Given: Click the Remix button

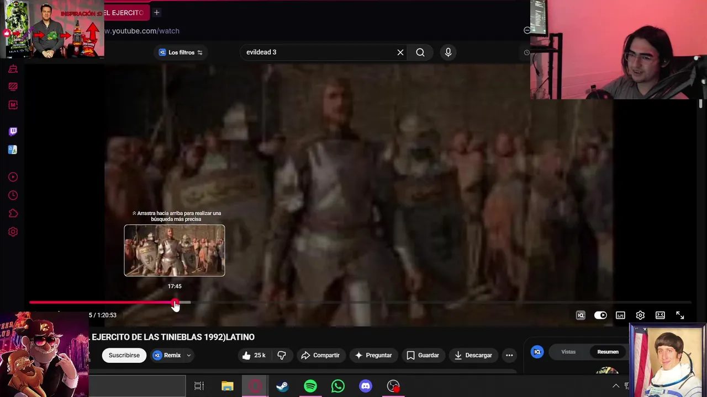Looking at the screenshot, I should point(167,356).
